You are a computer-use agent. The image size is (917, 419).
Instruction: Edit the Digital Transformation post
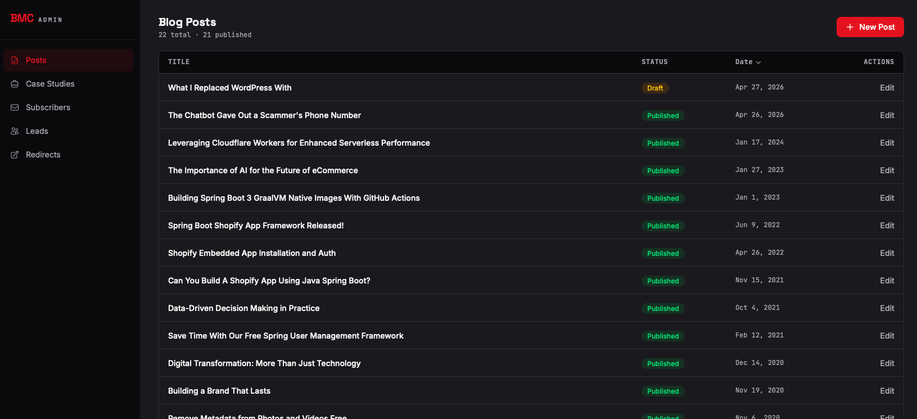(887, 363)
